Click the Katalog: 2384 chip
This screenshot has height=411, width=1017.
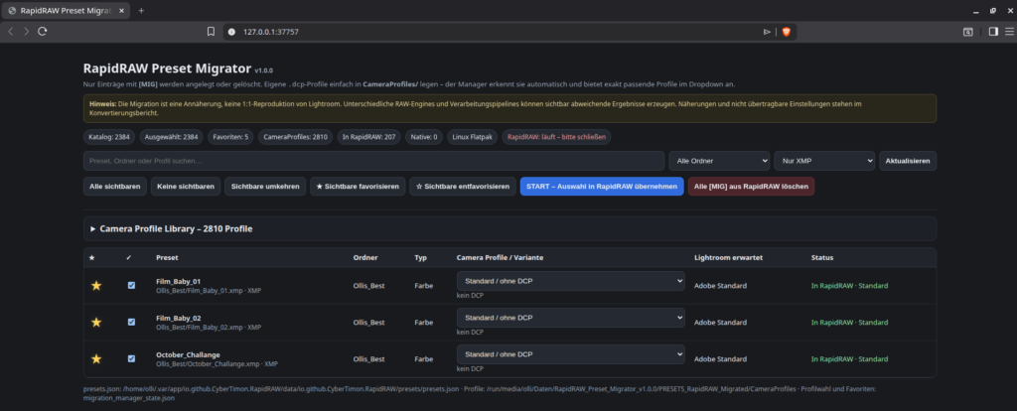pyautogui.click(x=109, y=137)
